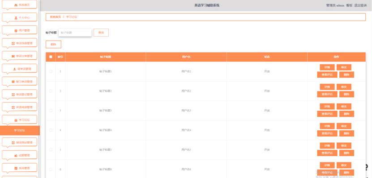
Task: Click the thumbs-up icon beside 试题管理
Action: pos(16,155)
